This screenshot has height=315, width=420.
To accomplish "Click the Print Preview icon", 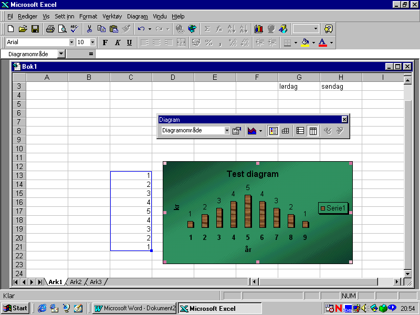I will pos(62,29).
